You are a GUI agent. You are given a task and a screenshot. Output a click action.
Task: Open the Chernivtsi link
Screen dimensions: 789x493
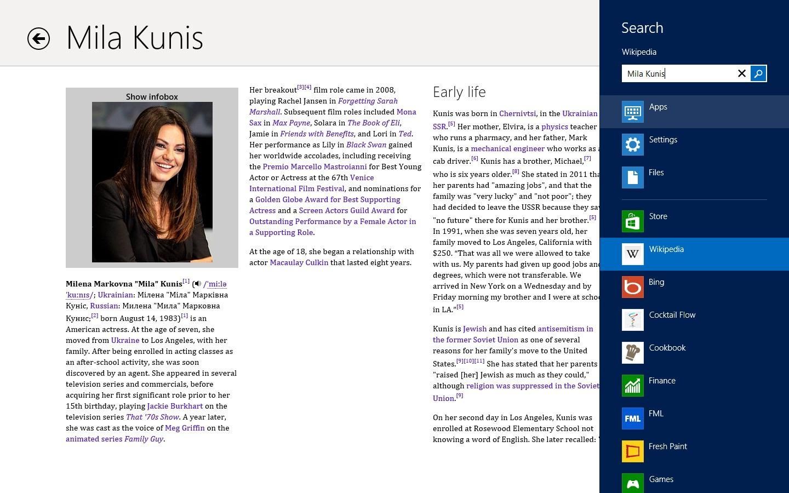coord(517,113)
